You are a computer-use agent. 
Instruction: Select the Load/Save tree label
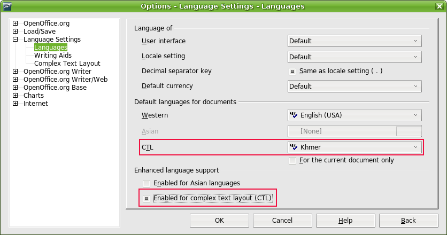pyautogui.click(x=40, y=32)
